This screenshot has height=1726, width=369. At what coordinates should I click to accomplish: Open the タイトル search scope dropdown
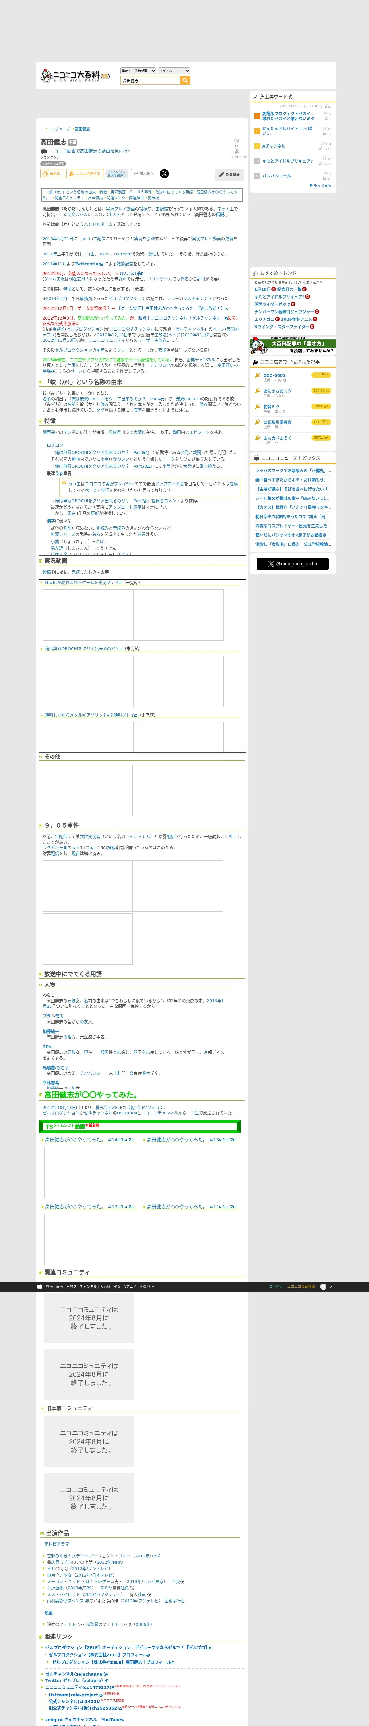174,70
